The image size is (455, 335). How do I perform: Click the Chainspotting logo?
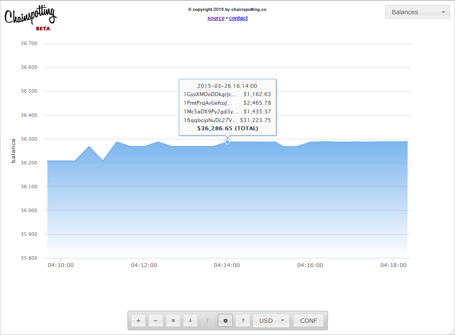[x=30, y=17]
